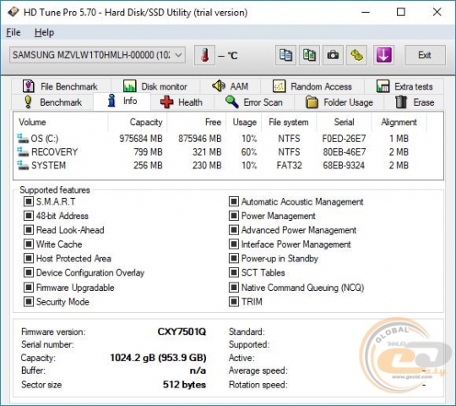
Task: Switch to the Disk monitor tab
Action: [x=155, y=86]
